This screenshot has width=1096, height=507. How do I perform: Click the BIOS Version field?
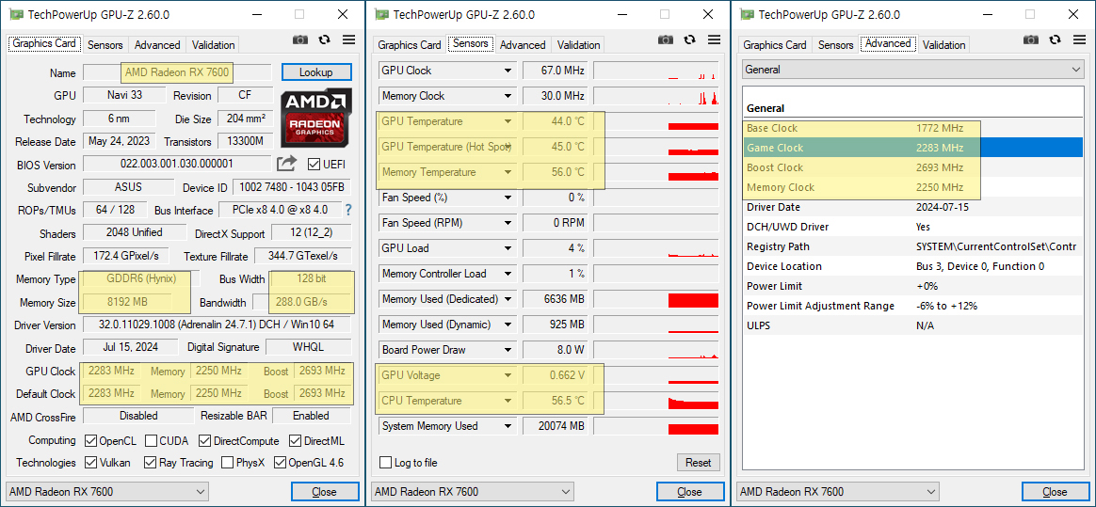click(x=177, y=164)
